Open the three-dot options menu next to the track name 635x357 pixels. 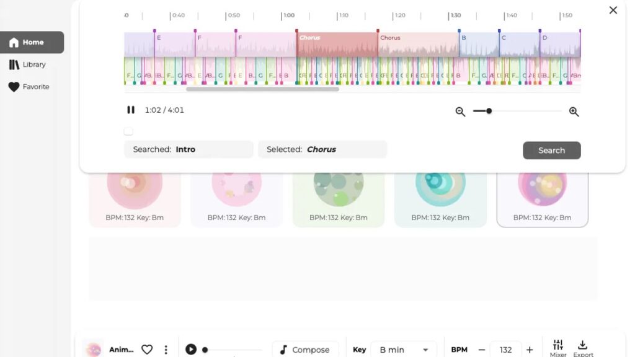coord(166,349)
